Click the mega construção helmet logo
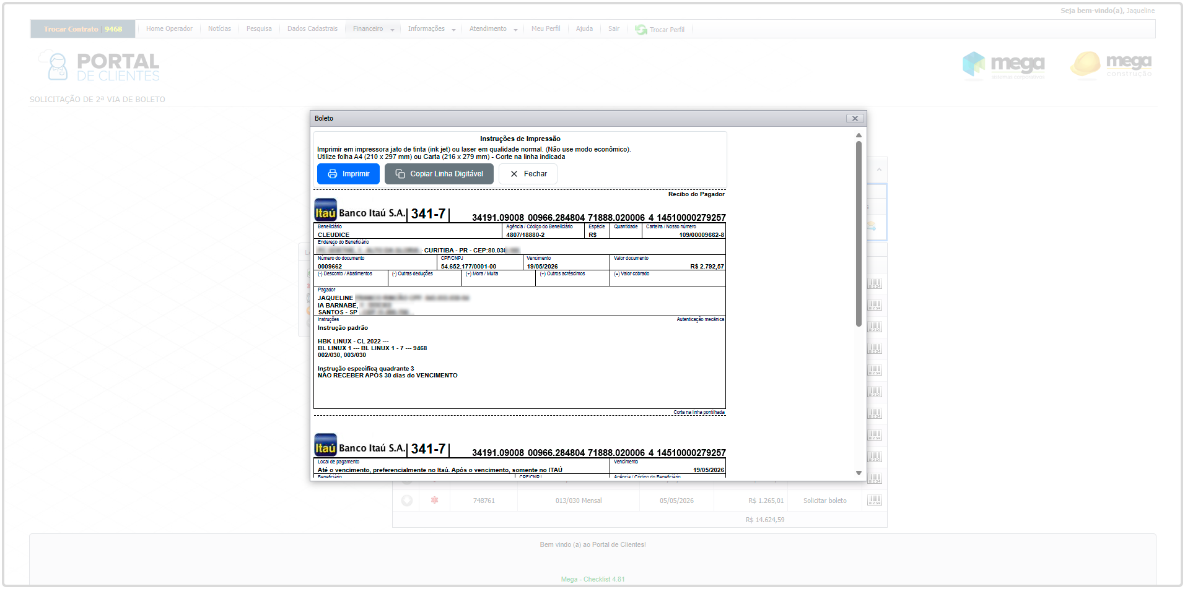Screen dimensions: 1185x589 (1112, 64)
